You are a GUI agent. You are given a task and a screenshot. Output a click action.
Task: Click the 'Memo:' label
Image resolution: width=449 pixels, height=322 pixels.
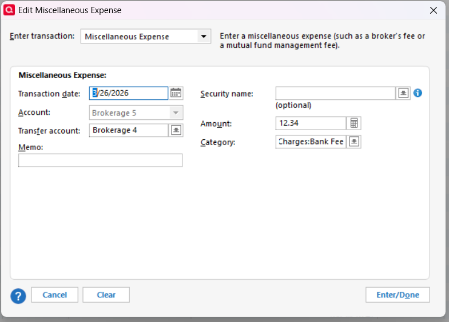(x=31, y=147)
